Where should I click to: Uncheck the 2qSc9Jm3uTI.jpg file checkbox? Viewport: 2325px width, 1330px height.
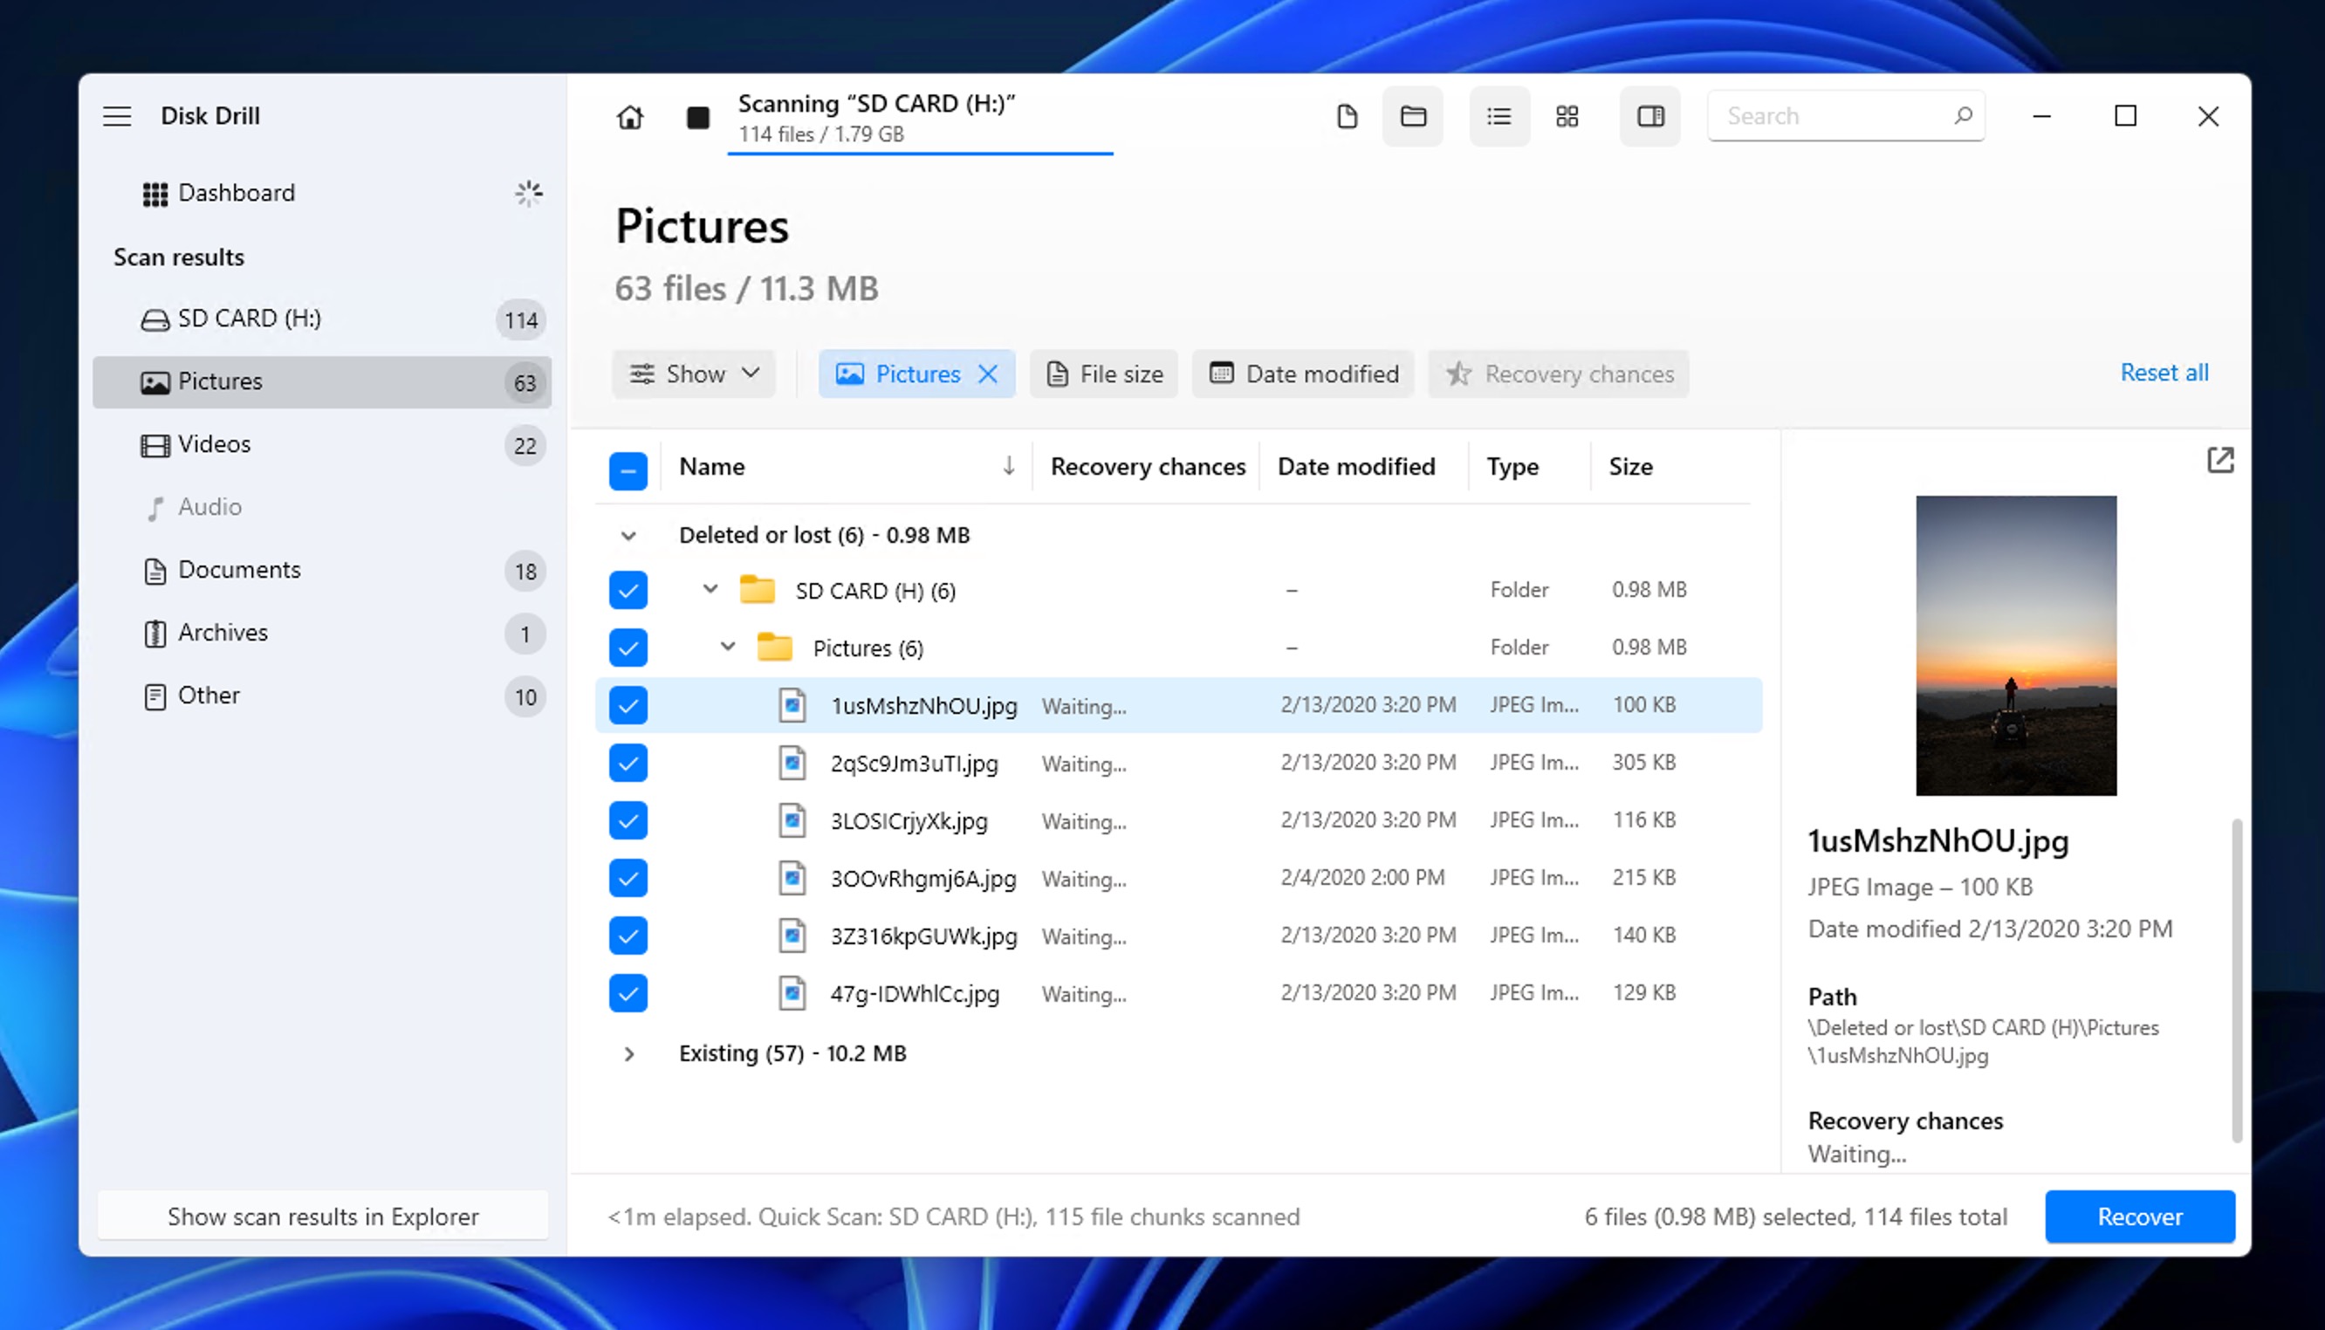pyautogui.click(x=628, y=763)
